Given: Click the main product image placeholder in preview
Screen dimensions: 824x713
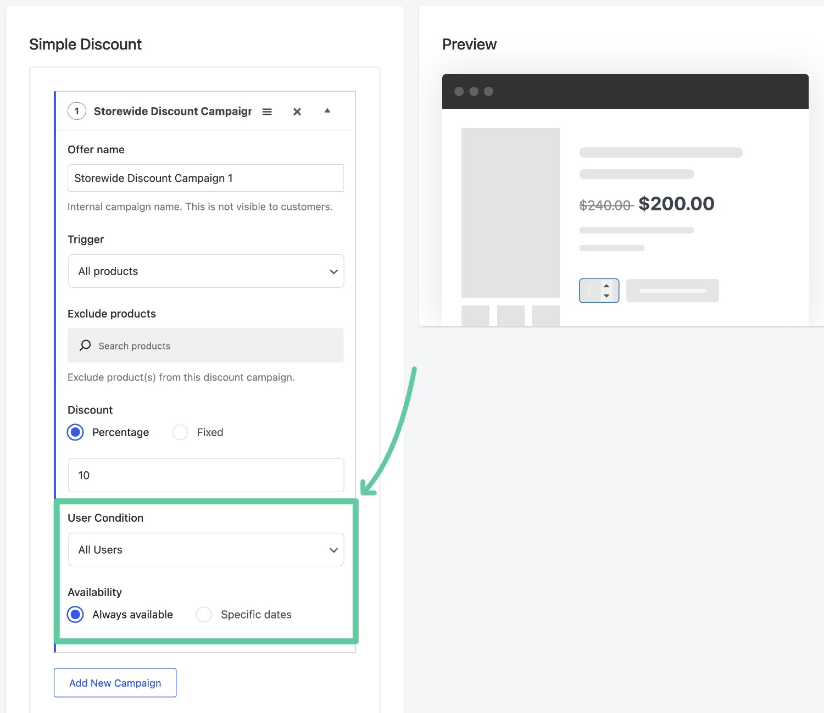Looking at the screenshot, I should point(510,213).
